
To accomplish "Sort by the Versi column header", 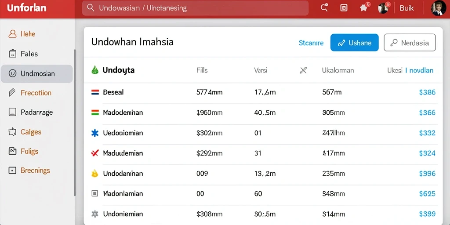I will pos(261,70).
